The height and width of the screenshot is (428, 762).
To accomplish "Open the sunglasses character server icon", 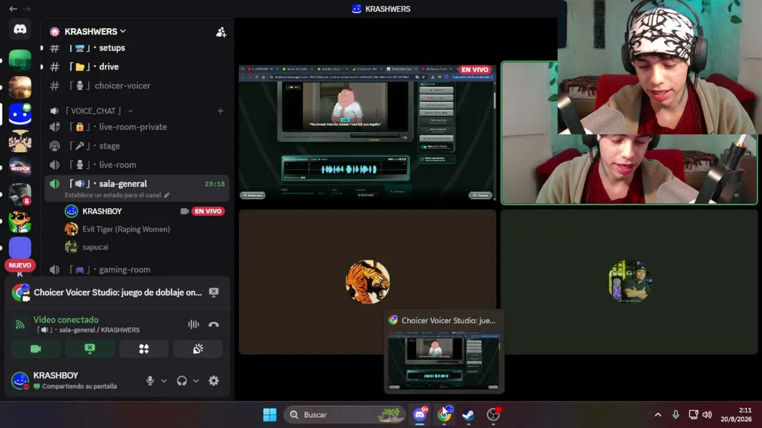I will pos(20,221).
